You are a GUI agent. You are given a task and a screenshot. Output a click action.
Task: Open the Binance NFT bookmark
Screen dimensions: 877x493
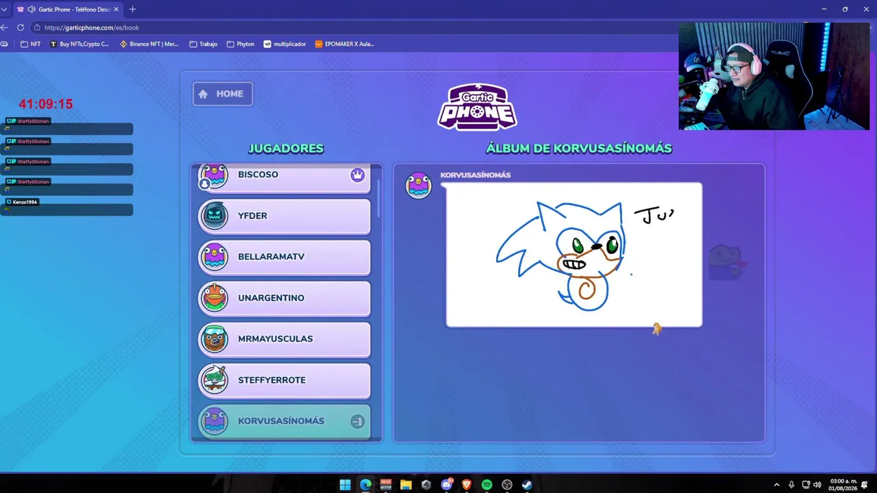click(149, 44)
